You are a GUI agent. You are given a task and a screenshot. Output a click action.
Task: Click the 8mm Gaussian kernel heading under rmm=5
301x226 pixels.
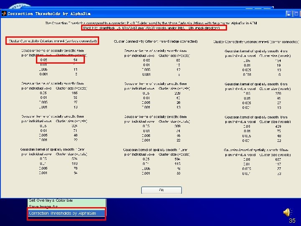point(155,117)
